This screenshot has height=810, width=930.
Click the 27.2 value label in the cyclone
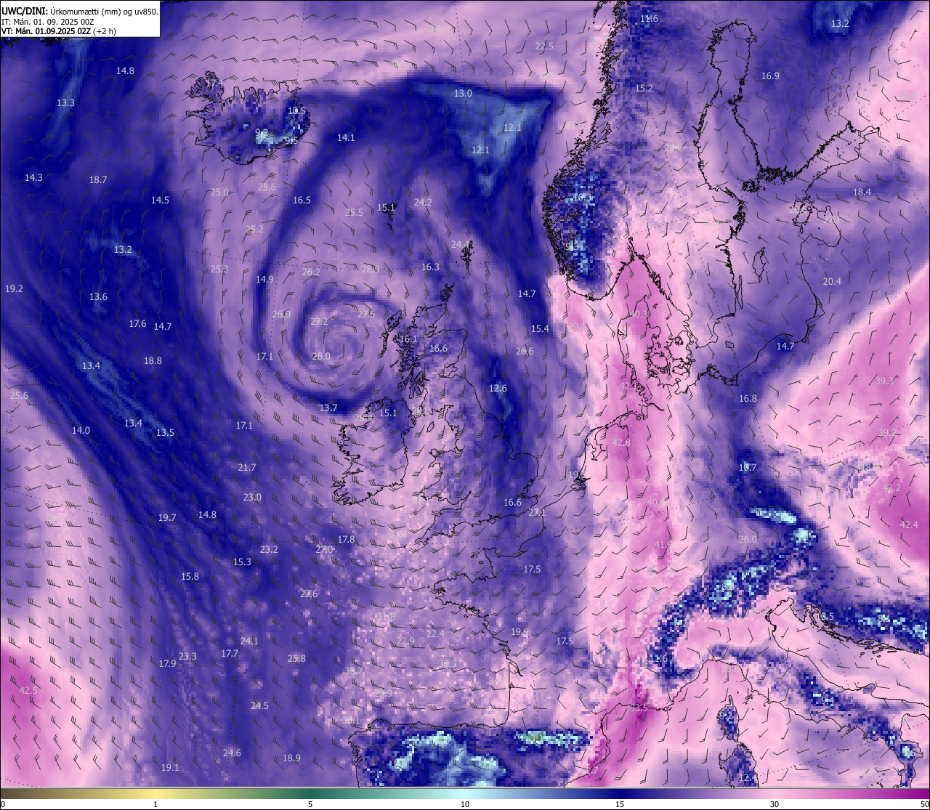point(319,320)
